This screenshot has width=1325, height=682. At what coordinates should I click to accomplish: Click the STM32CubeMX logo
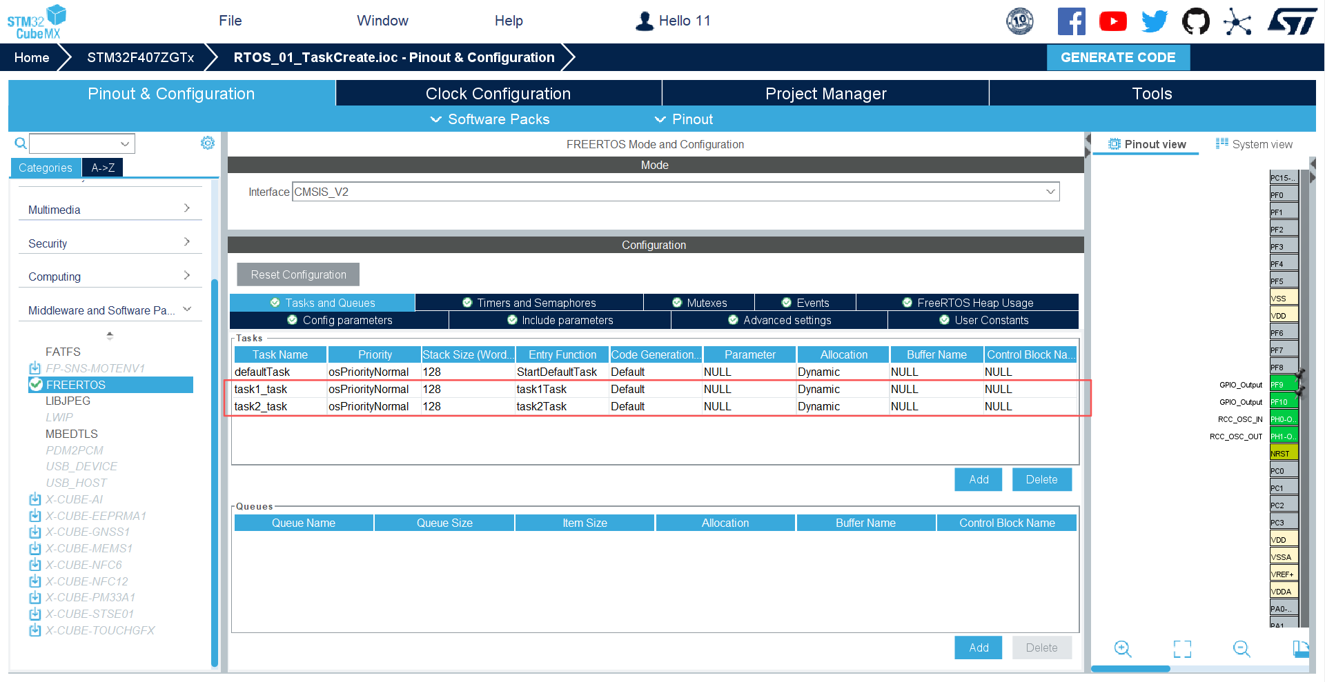tap(37, 22)
